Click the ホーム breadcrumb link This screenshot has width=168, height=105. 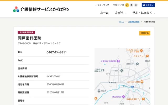[122, 22]
